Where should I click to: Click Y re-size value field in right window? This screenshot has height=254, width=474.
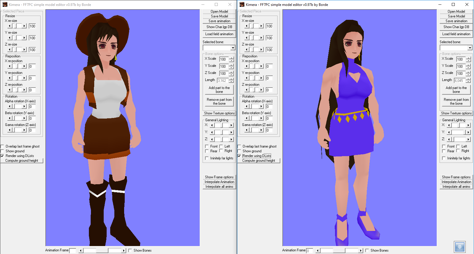[269, 38]
